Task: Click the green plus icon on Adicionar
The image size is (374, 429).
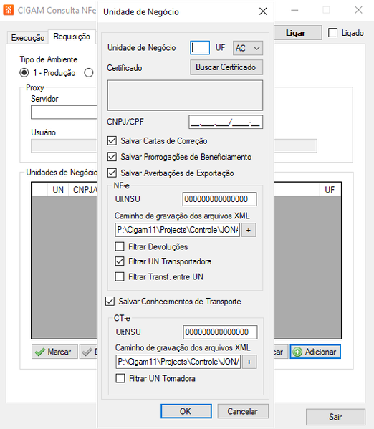Action: click(x=297, y=352)
